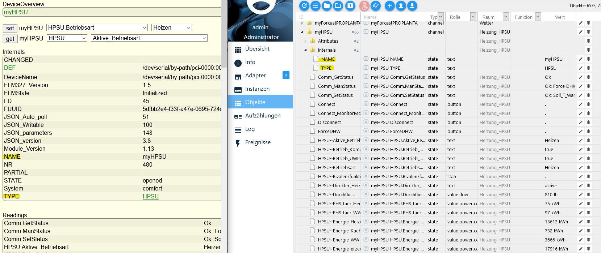
Task: Toggle expert mode icon in toolbar
Action: point(364,5)
